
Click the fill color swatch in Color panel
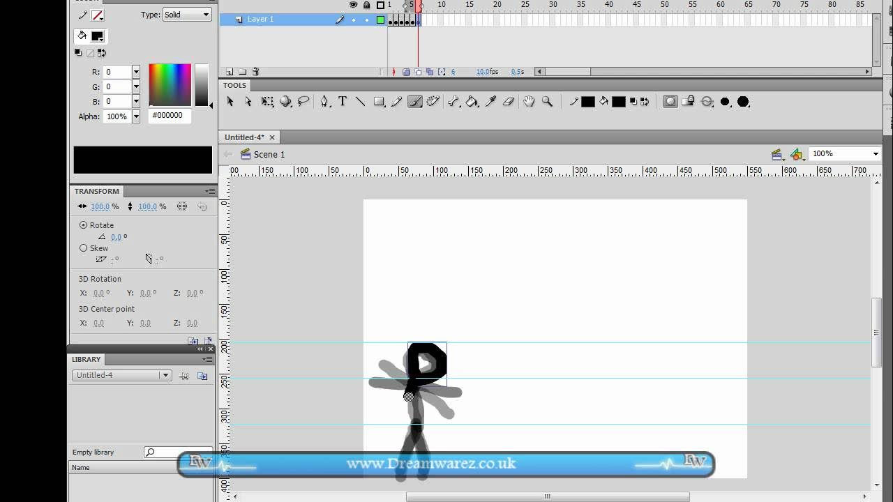coord(96,36)
